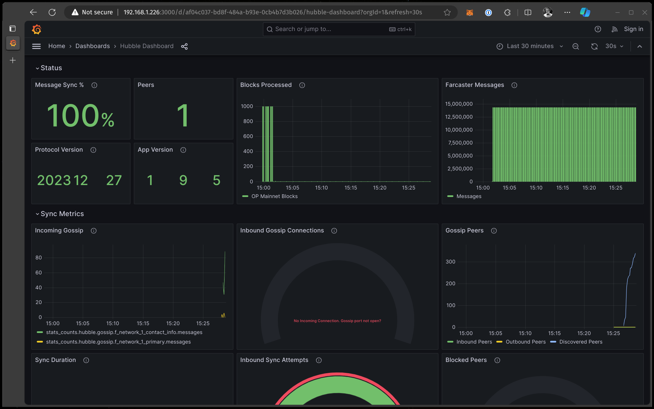Show info for Inbound Sync Attempts panel
This screenshot has height=409, width=654.
[x=319, y=360]
